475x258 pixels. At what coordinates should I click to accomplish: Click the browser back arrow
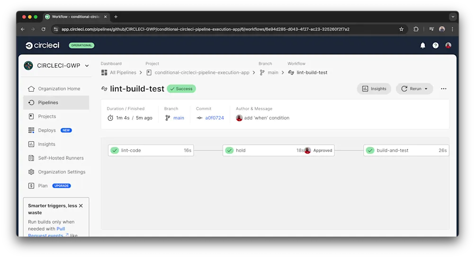[x=23, y=29]
